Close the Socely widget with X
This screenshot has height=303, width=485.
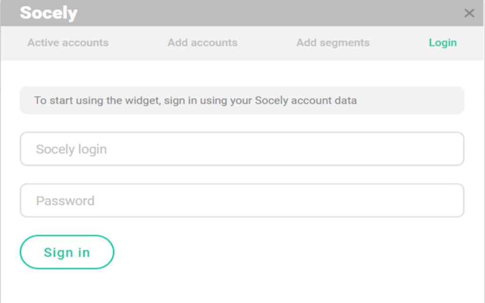pyautogui.click(x=469, y=13)
